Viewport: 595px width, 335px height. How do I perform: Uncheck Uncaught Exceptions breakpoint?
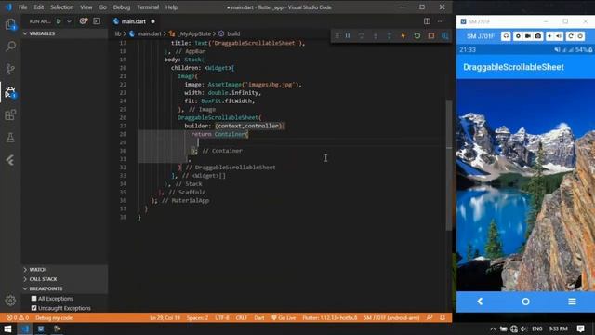[x=33, y=308]
